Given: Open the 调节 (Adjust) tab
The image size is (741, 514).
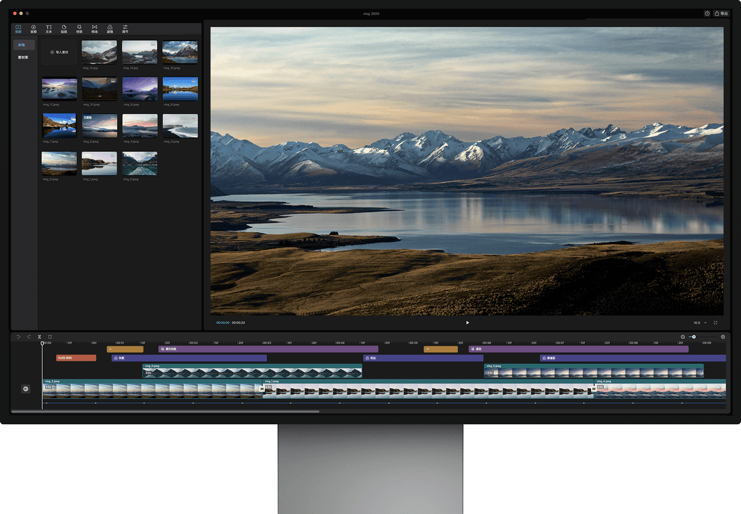Looking at the screenshot, I should coord(125,28).
